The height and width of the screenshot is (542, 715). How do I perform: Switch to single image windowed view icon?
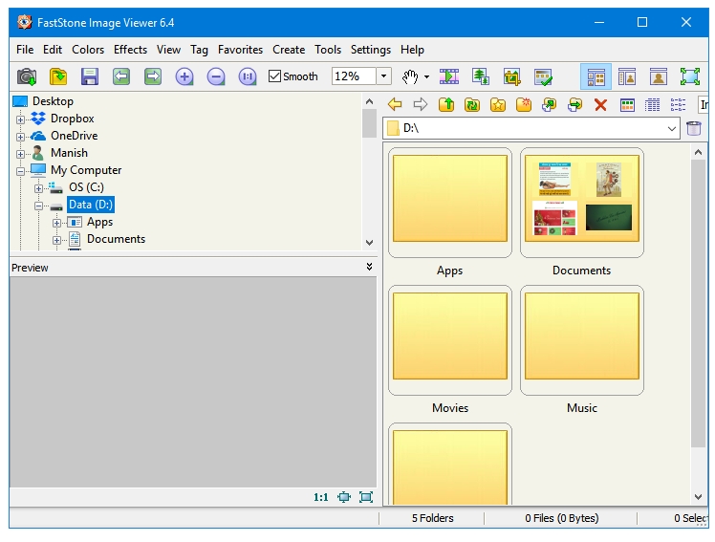click(659, 76)
